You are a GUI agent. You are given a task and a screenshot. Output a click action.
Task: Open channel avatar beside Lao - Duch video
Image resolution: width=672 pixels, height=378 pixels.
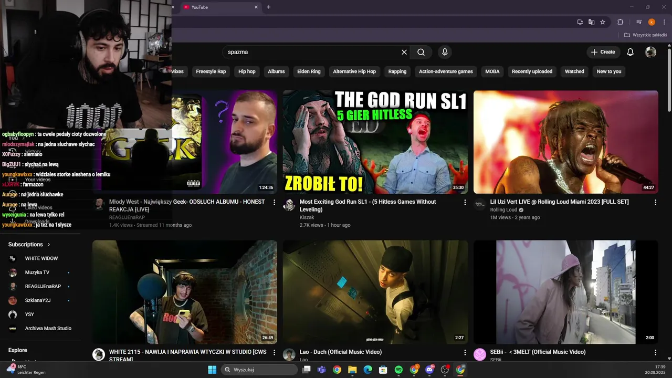(289, 354)
